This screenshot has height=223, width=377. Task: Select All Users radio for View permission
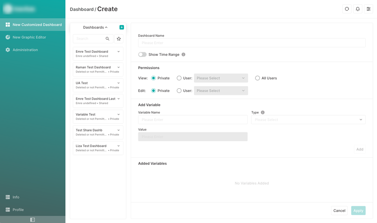(258, 78)
